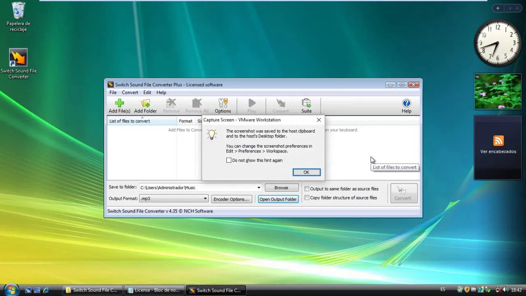The width and height of the screenshot is (526, 296).
Task: Open the Help menu
Action: [x=161, y=92]
